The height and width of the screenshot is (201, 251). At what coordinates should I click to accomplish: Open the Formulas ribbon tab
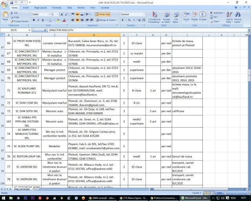point(56,7)
